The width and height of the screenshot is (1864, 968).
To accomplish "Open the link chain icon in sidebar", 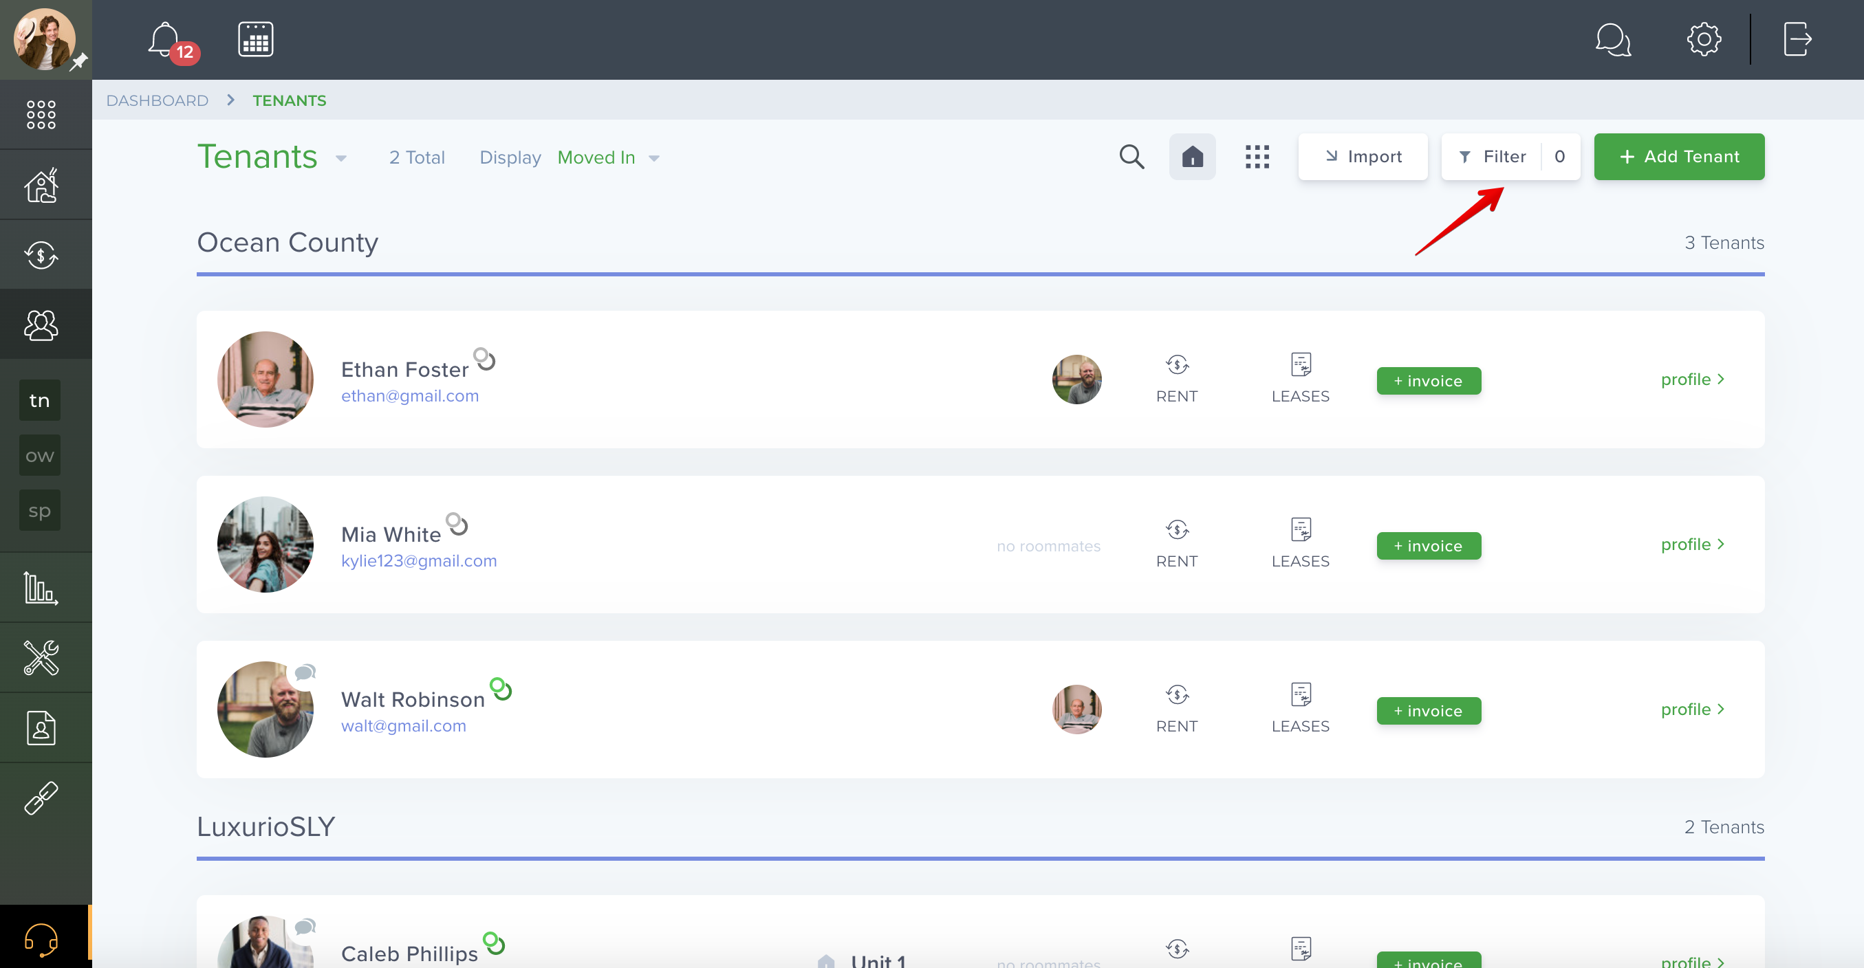I will point(41,798).
